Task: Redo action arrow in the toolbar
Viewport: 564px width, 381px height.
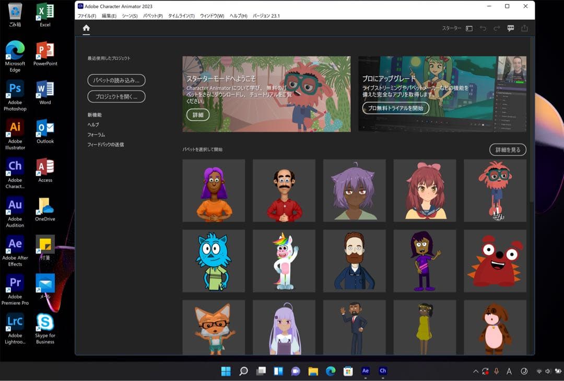Action: click(497, 28)
